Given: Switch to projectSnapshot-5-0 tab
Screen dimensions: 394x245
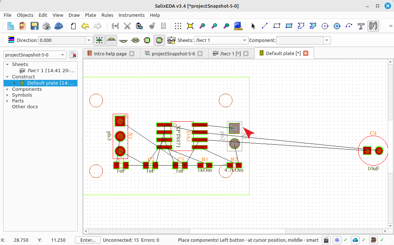Looking at the screenshot, I should (173, 54).
